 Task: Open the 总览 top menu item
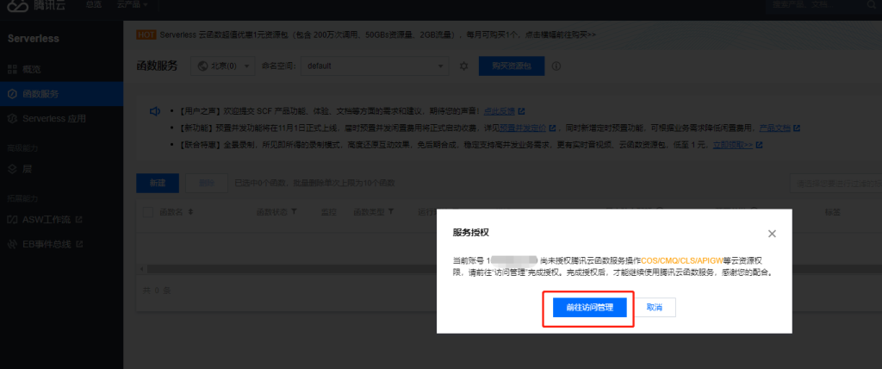[x=94, y=4]
